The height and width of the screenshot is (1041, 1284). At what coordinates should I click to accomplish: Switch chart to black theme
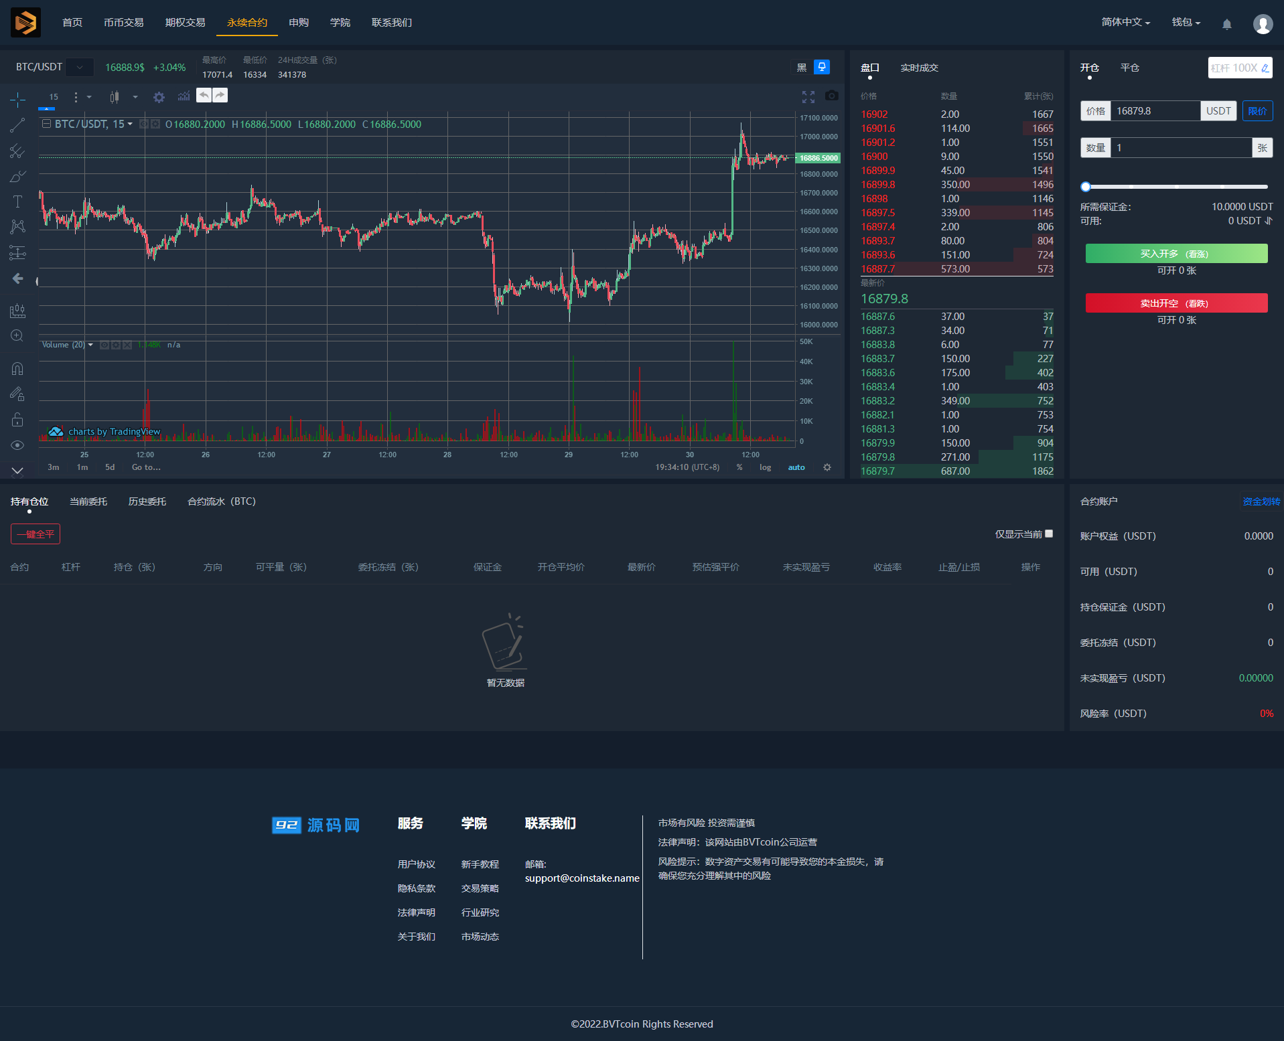802,68
